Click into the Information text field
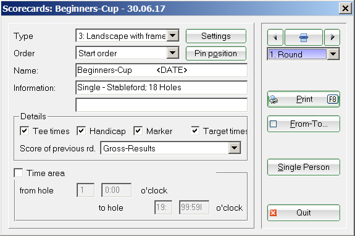The width and height of the screenshot is (355, 236). [161, 88]
